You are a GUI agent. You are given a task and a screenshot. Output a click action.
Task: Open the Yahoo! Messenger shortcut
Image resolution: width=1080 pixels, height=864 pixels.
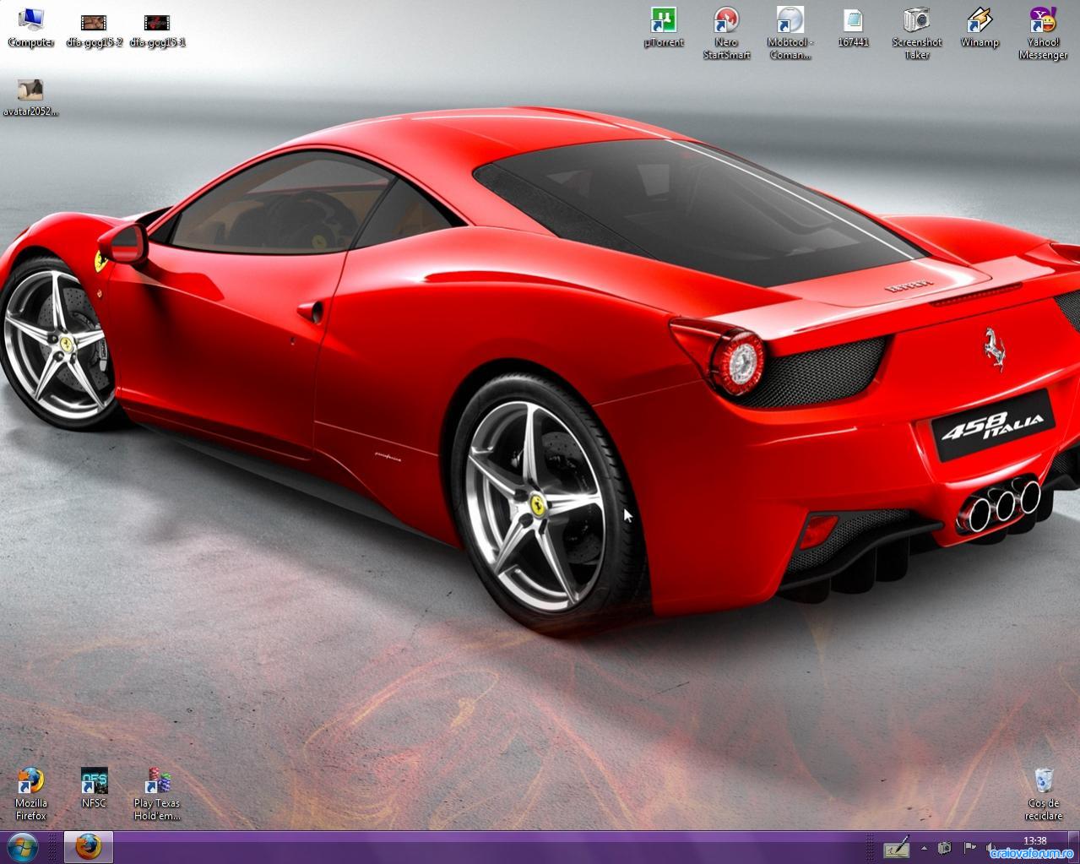1043,33
